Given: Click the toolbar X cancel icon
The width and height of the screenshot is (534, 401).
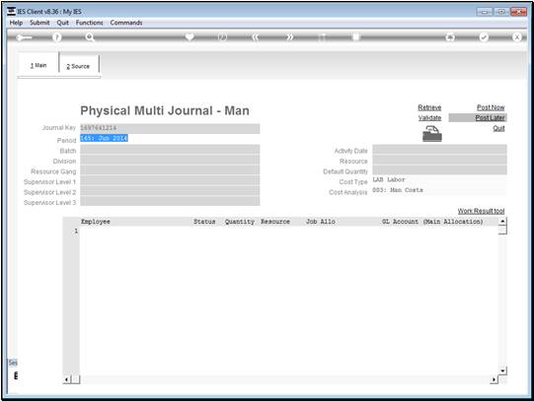Looking at the screenshot, I should (x=516, y=37).
